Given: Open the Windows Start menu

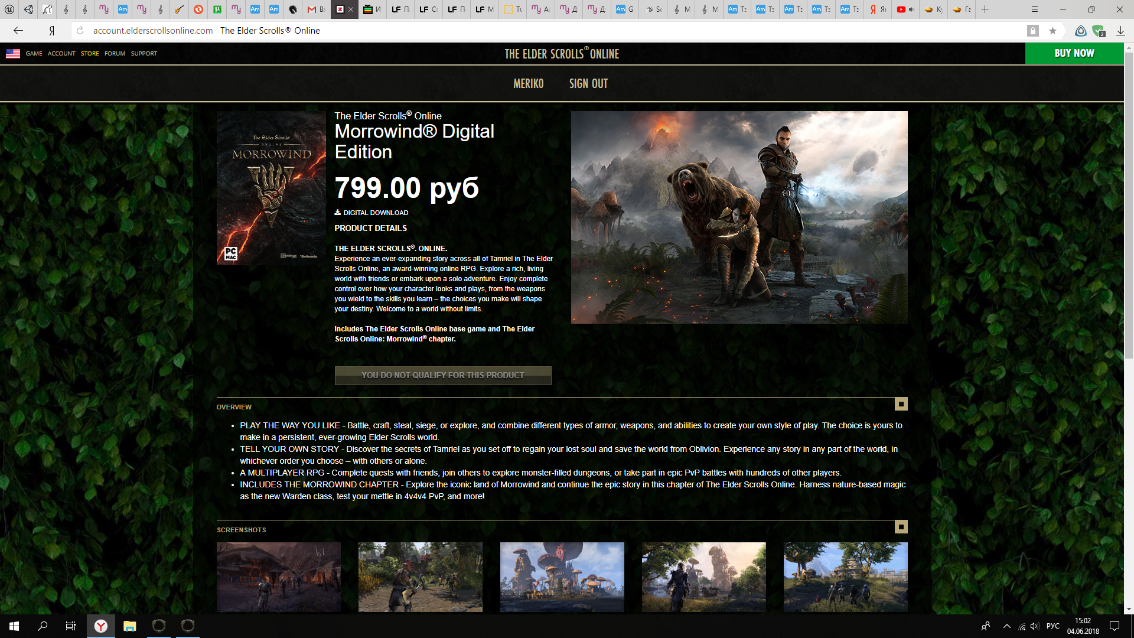Looking at the screenshot, I should coord(14,626).
